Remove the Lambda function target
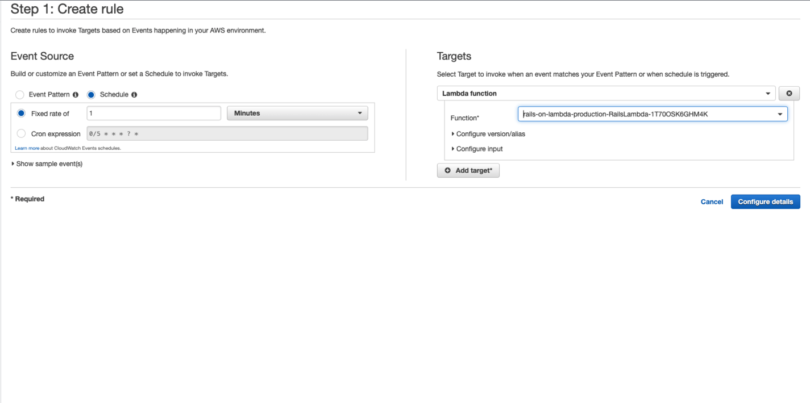 click(x=789, y=93)
